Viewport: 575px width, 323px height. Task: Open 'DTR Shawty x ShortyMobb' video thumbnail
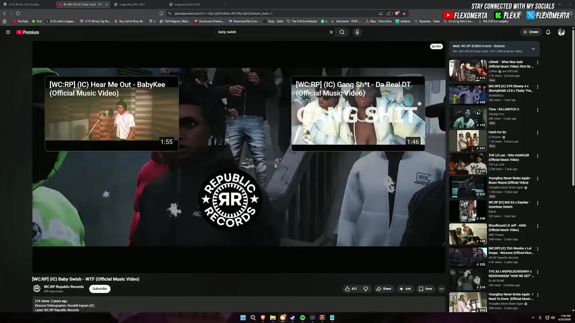(468, 94)
